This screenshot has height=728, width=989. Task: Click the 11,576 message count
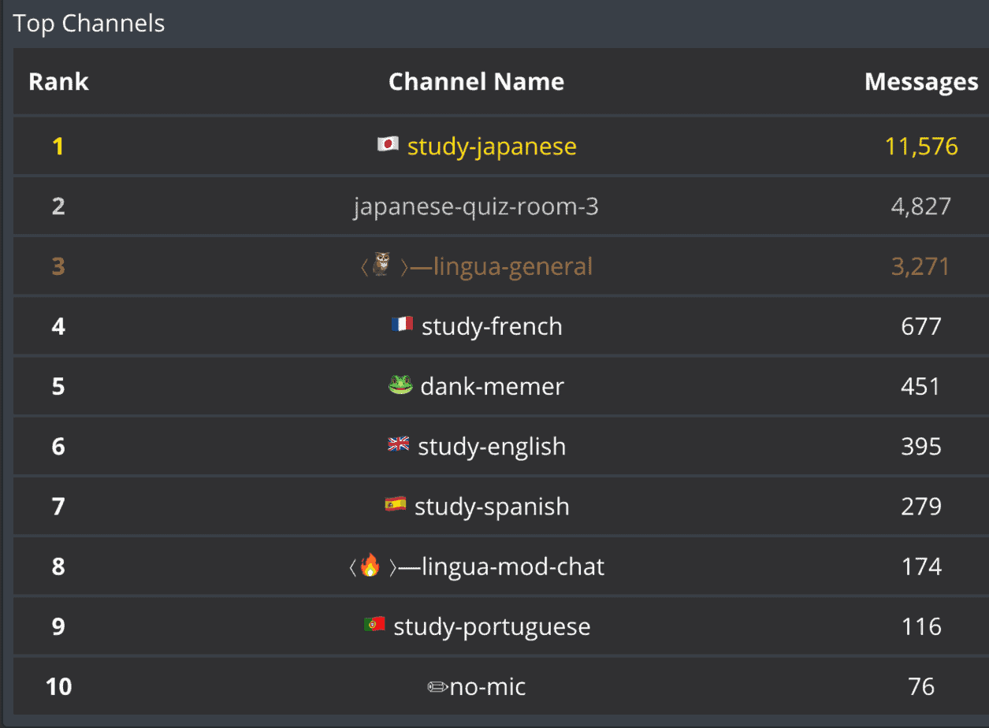[920, 147]
